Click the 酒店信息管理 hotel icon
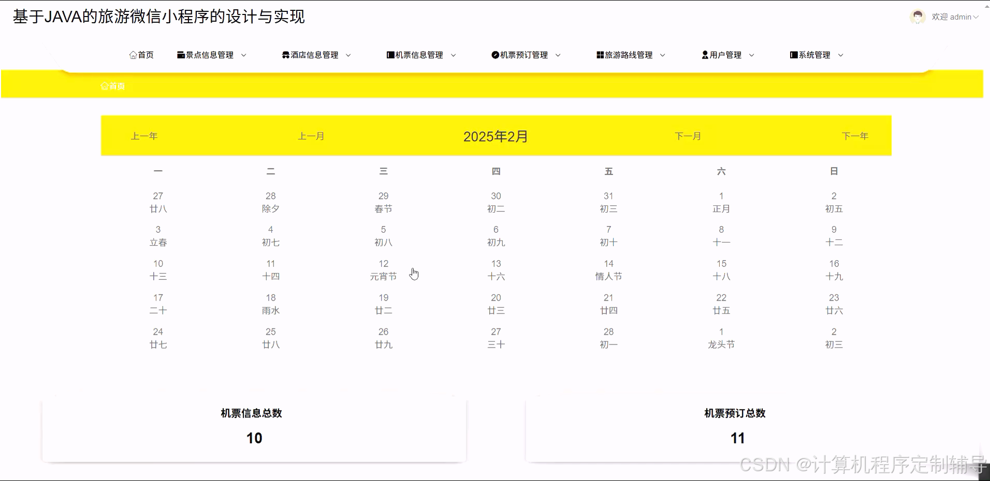This screenshot has height=481, width=990. 285,54
